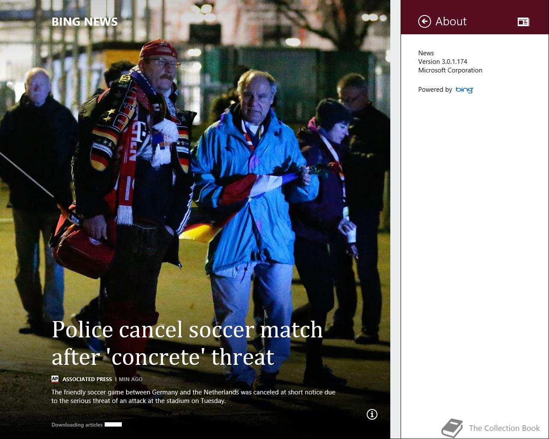Open the article summary about Germany and Netherlands
Image resolution: width=549 pixels, height=439 pixels.
(x=193, y=397)
